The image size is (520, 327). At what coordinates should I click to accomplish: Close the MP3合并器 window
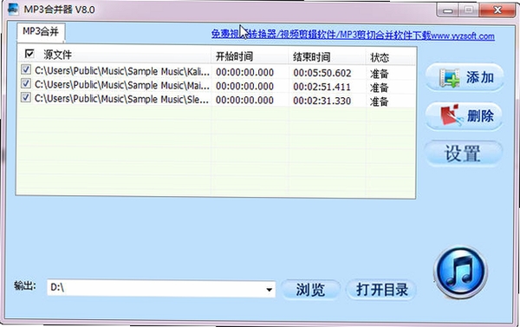coord(497,10)
